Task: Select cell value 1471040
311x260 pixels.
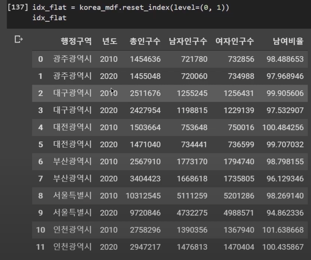Action: pyautogui.click(x=145, y=144)
